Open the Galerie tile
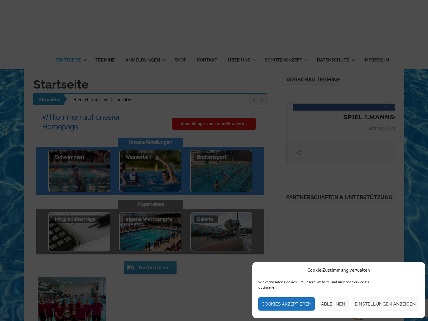 221,232
